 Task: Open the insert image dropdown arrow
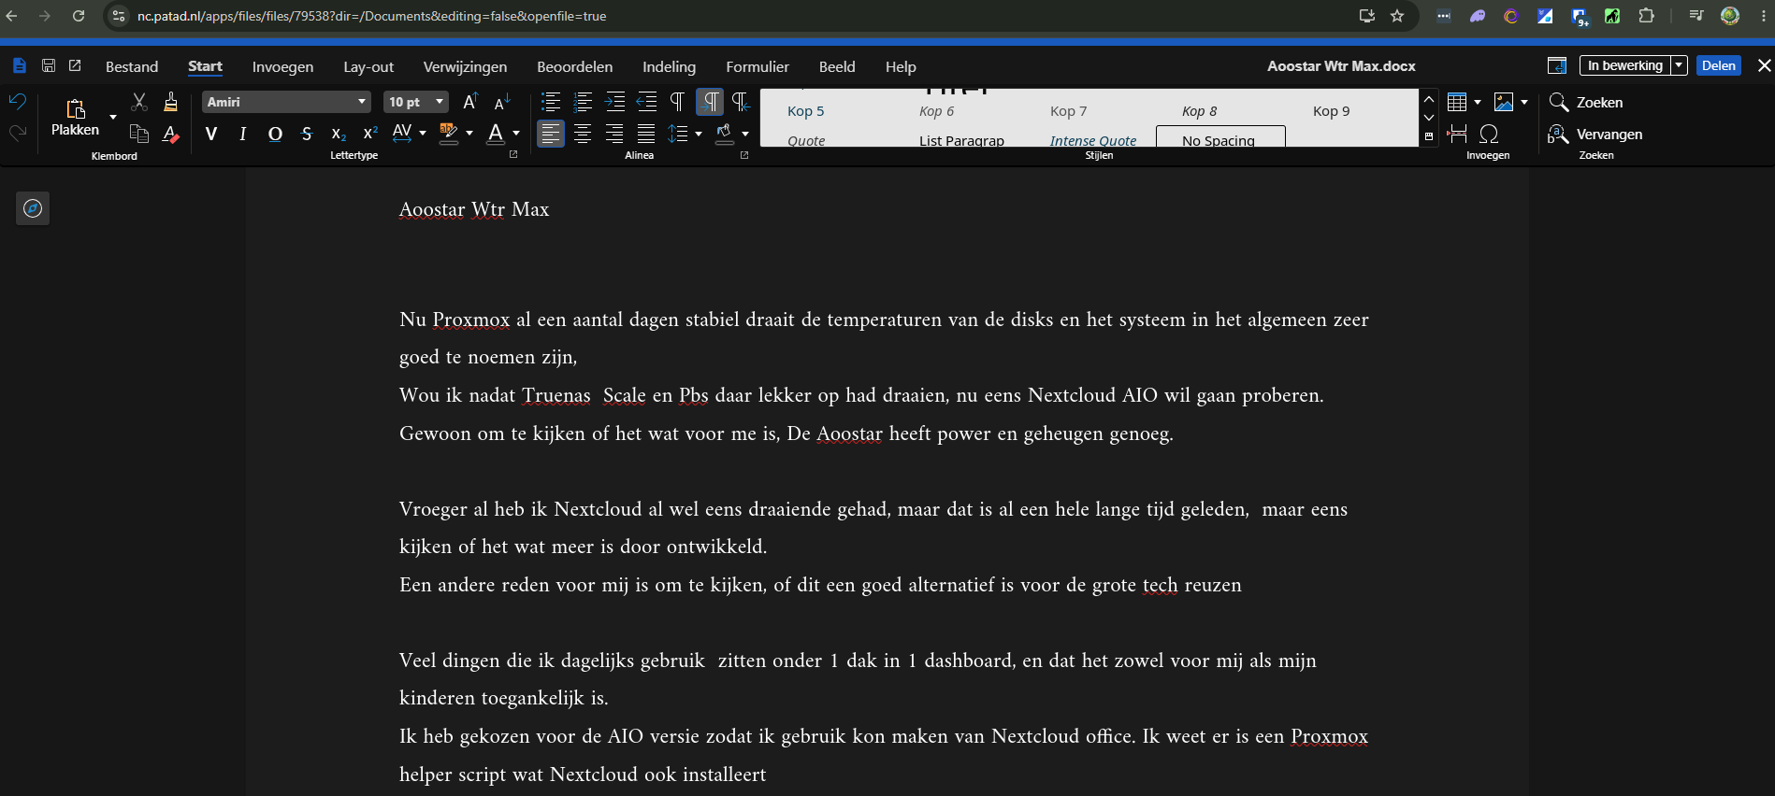(1524, 102)
